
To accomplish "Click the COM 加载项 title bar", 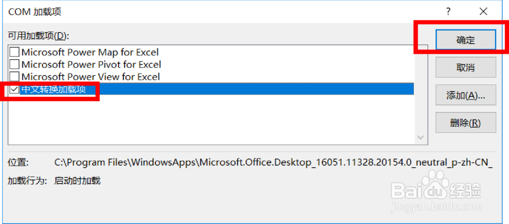I will pyautogui.click(x=204, y=11).
